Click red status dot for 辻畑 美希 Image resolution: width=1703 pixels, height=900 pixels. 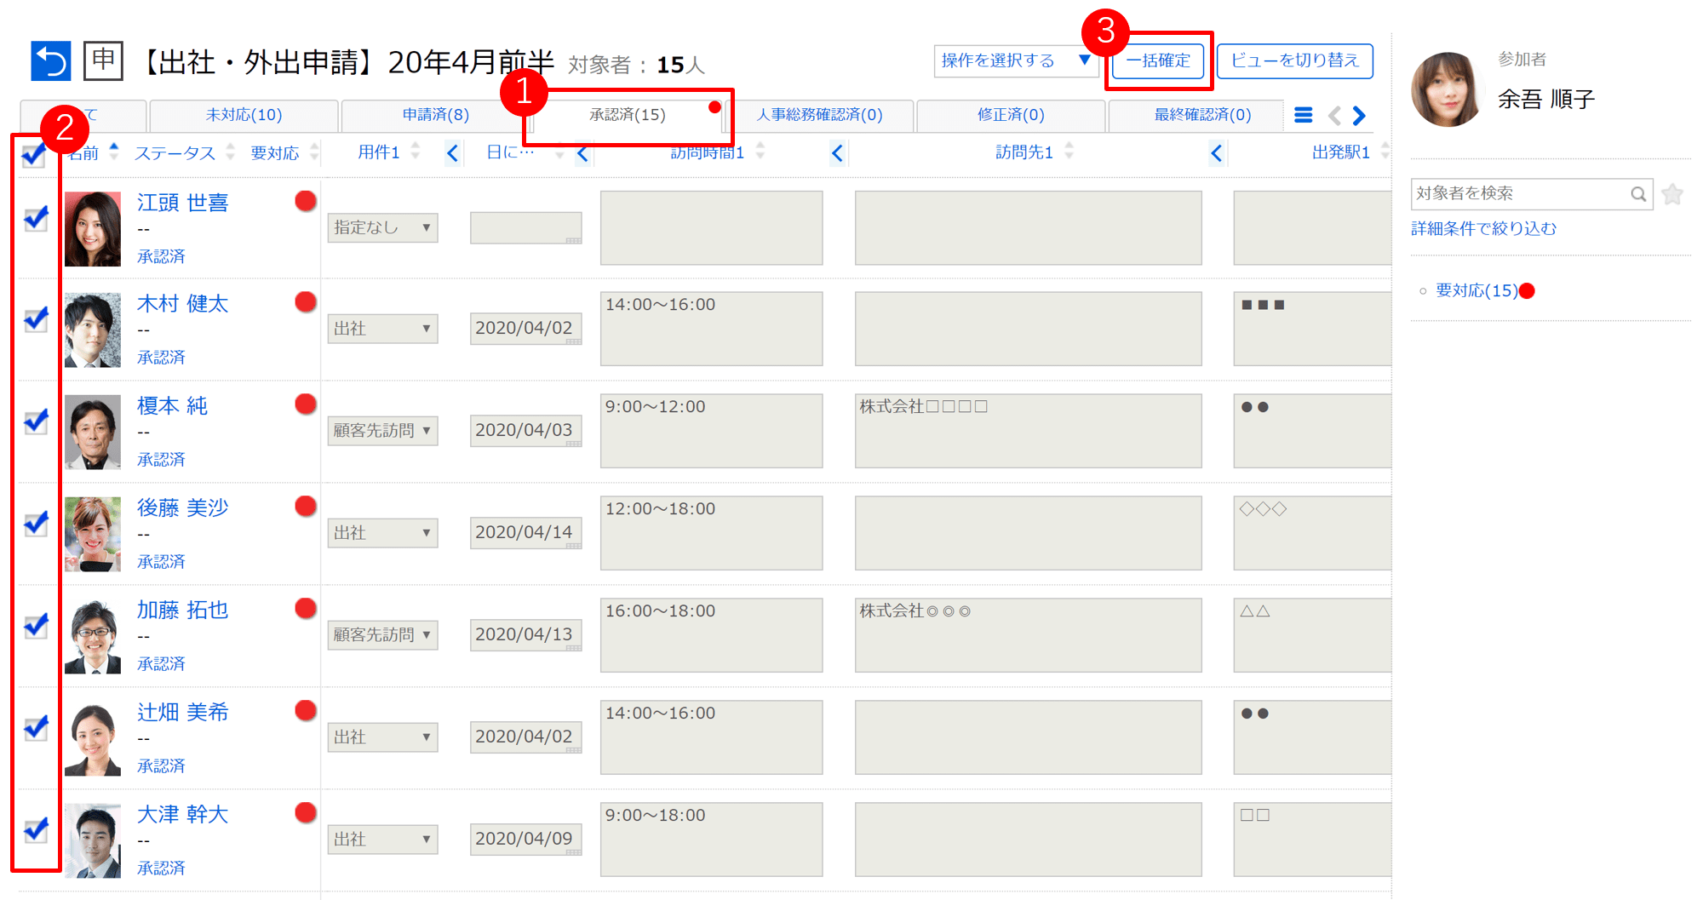coord(306,711)
